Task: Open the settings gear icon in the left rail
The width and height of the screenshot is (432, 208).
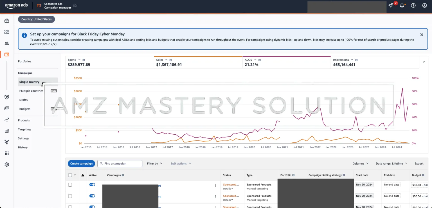Action: click(7, 165)
